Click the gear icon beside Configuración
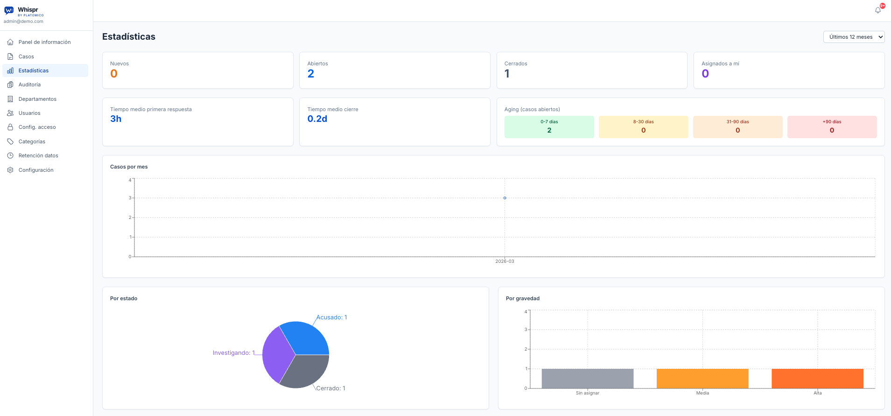Viewport: 891px width, 416px height. [x=10, y=170]
